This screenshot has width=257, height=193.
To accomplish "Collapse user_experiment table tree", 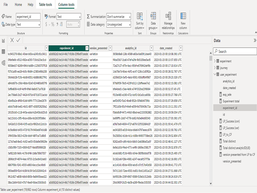I will pos(215,74).
